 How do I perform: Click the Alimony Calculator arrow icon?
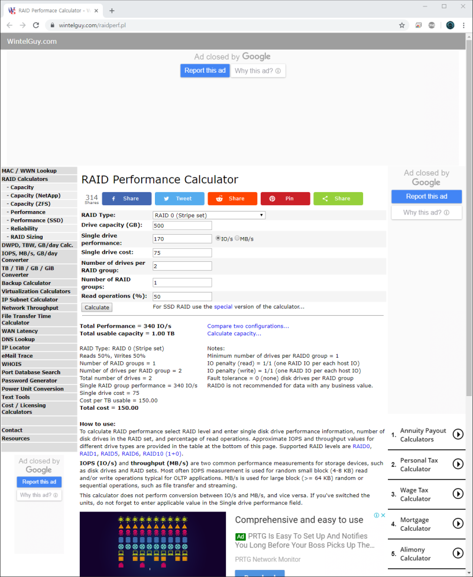[458, 553]
